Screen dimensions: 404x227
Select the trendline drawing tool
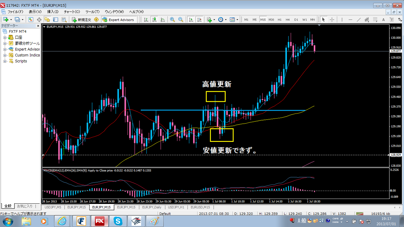coord(359,20)
